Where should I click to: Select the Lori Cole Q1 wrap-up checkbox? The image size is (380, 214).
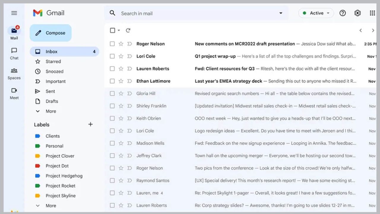pyautogui.click(x=112, y=56)
